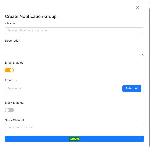
Task: Turn off the Email Enabled switch
Action: coord(9,70)
